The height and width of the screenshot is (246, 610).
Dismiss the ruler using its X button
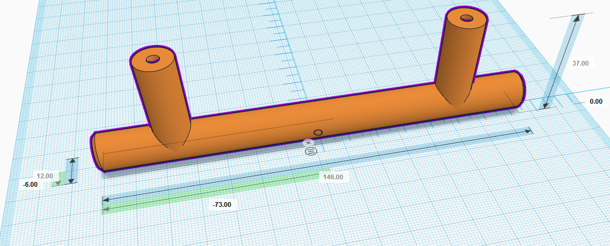pos(308,143)
